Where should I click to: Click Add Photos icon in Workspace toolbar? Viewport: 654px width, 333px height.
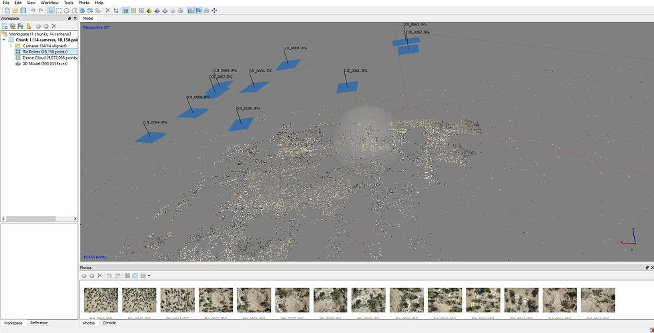[13, 26]
